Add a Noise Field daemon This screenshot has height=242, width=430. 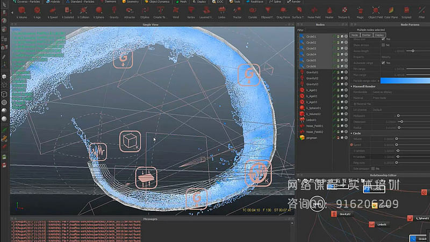(314, 12)
